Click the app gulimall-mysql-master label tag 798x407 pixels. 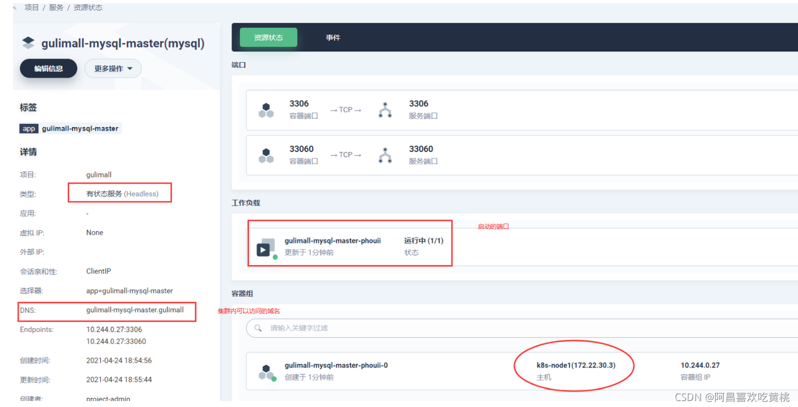70,129
